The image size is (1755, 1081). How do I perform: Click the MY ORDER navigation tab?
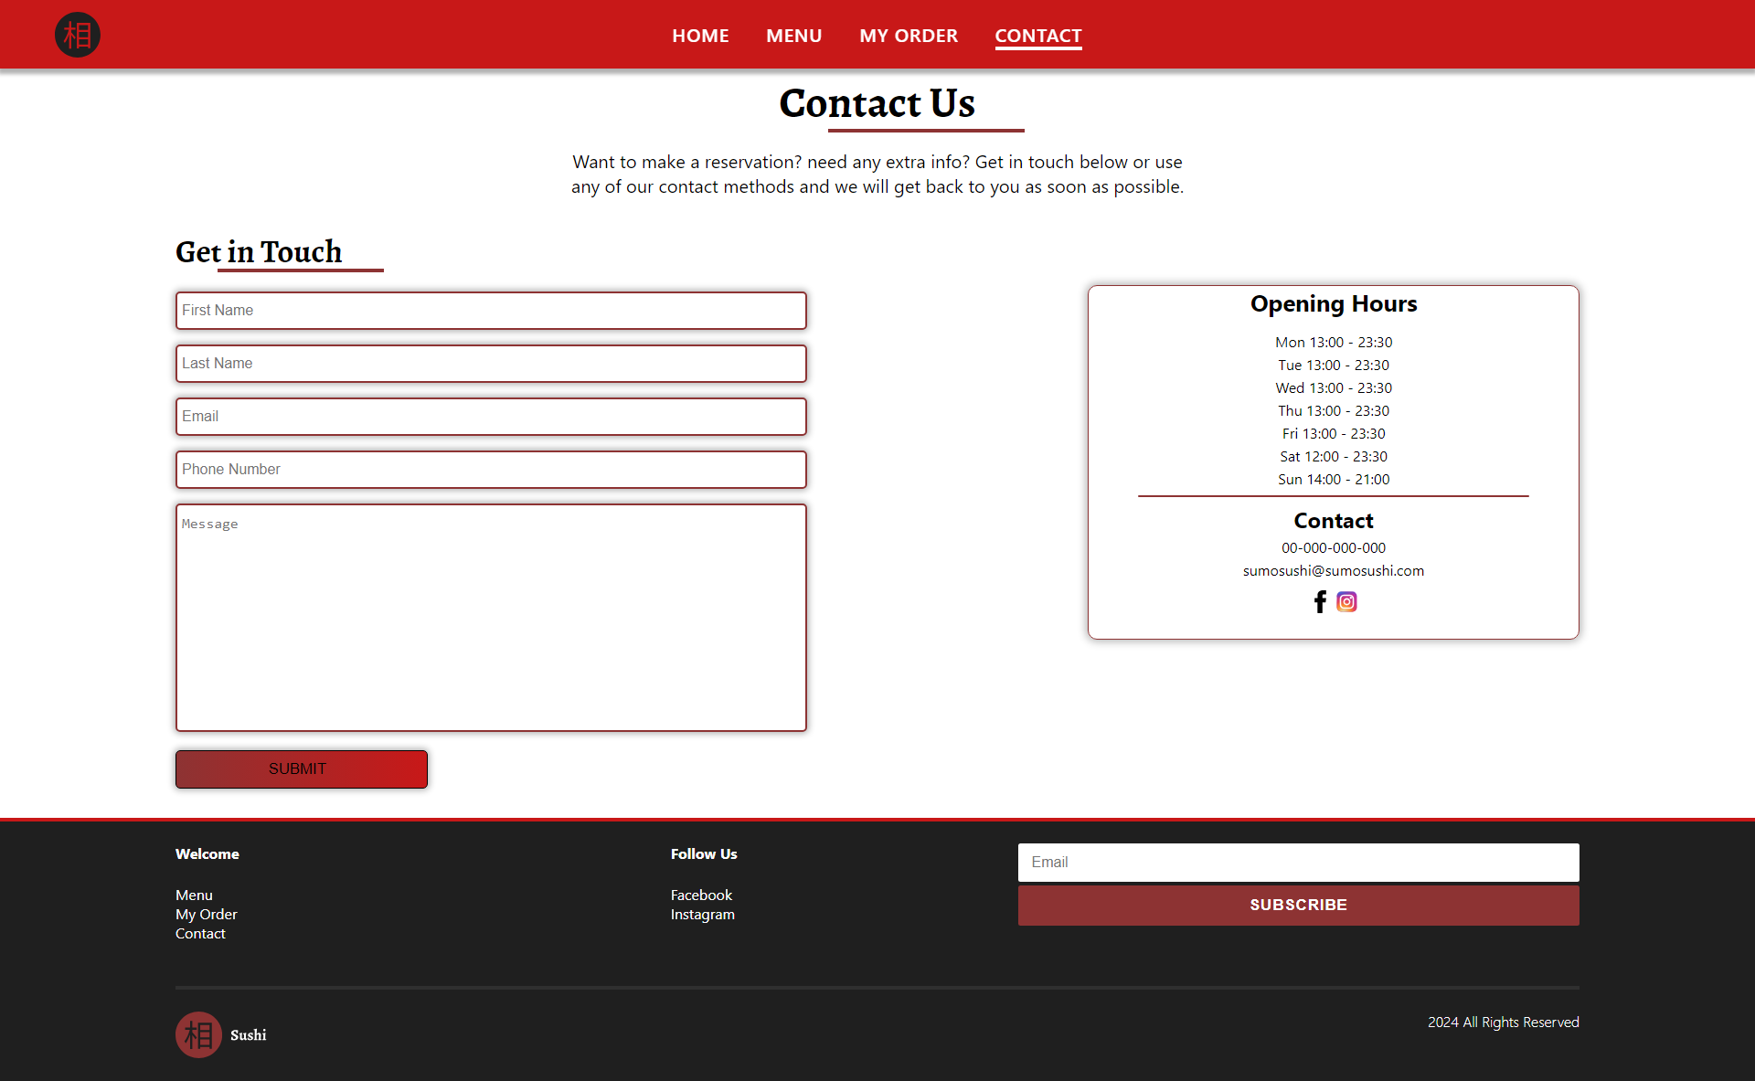point(908,35)
